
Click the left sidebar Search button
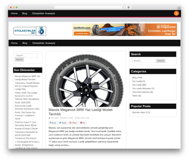19,59
